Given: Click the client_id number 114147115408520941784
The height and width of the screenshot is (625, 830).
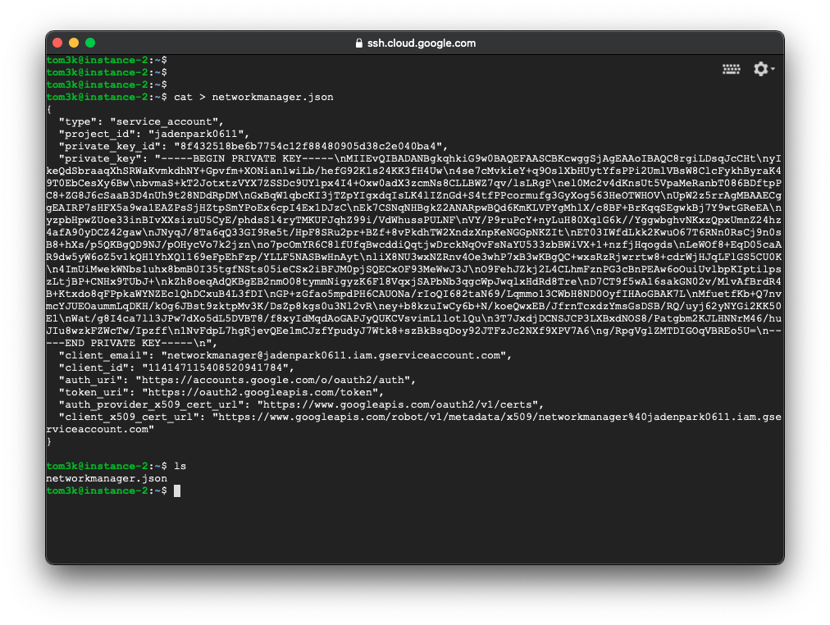Looking at the screenshot, I should 215,367.
